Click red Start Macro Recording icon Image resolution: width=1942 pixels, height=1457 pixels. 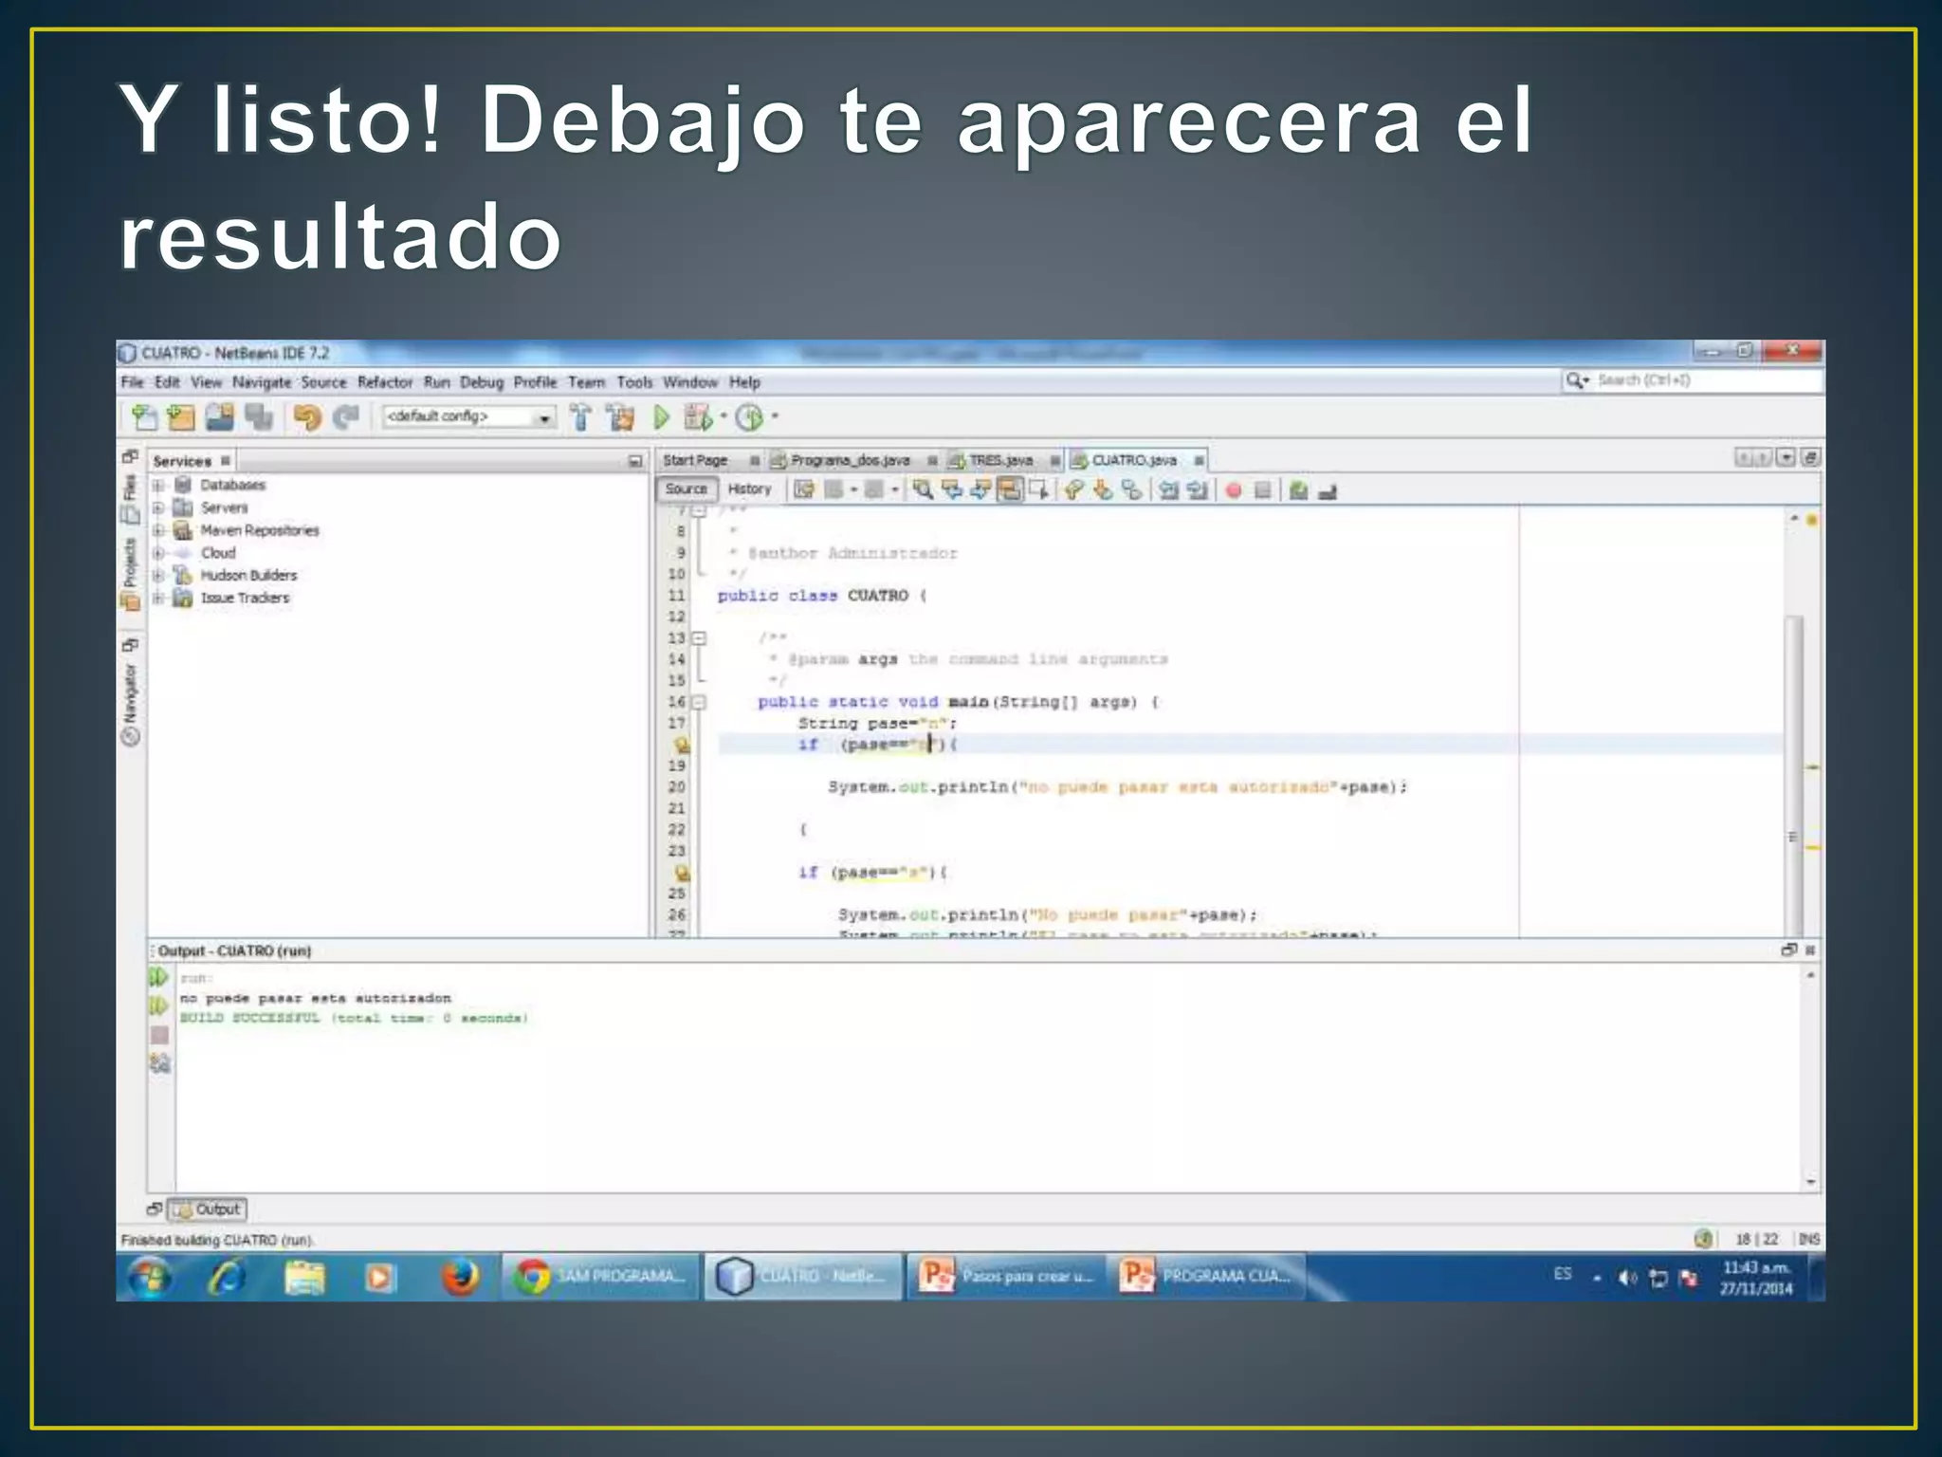(1234, 490)
